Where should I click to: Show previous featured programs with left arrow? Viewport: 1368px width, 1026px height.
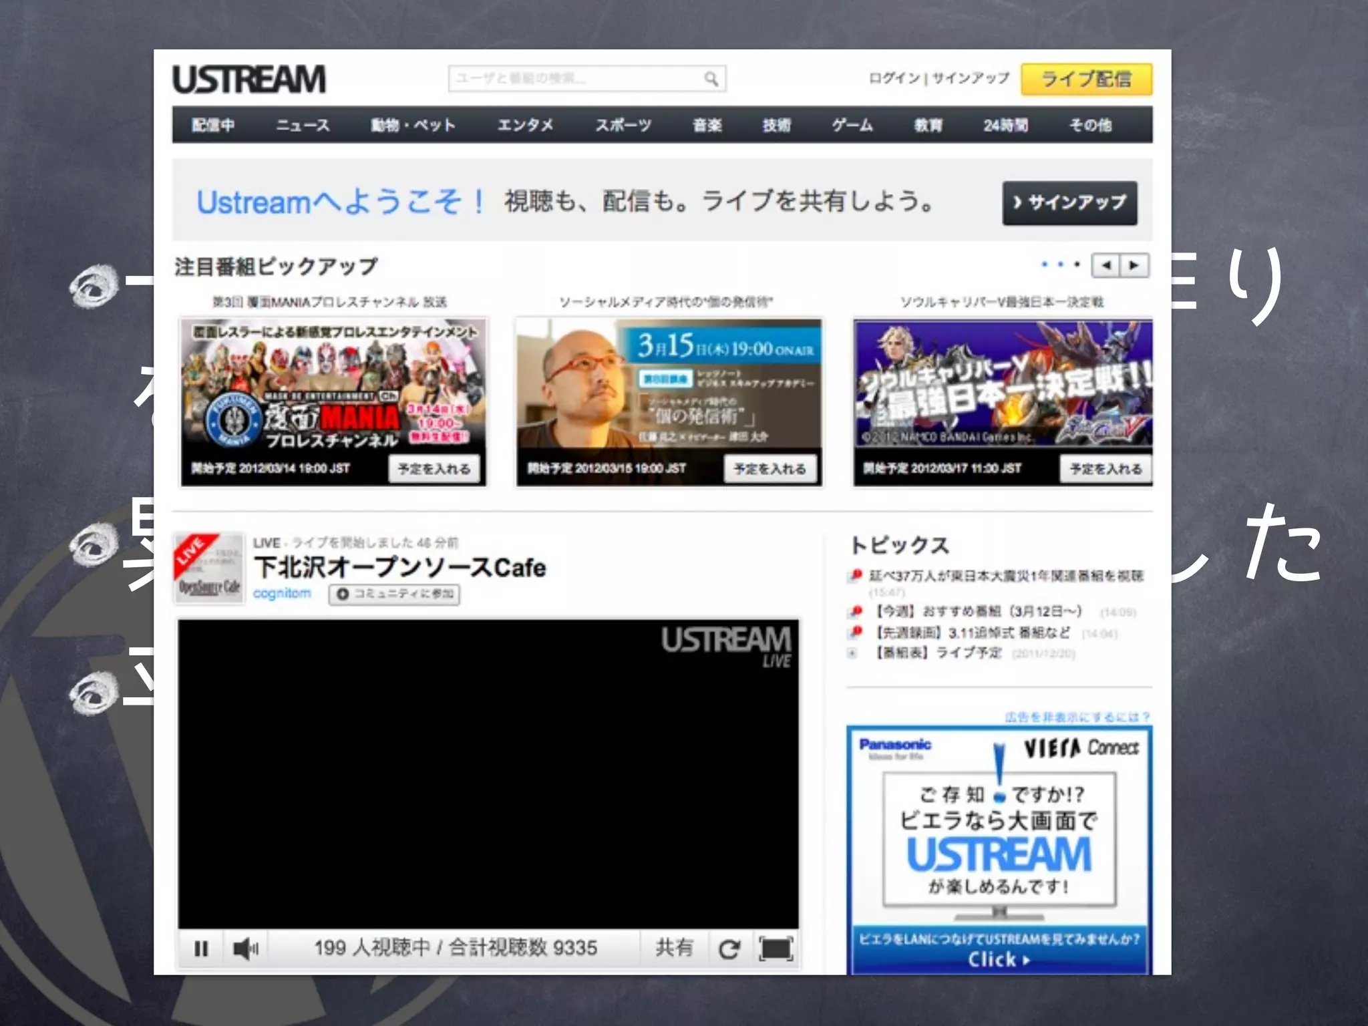click(x=1105, y=266)
